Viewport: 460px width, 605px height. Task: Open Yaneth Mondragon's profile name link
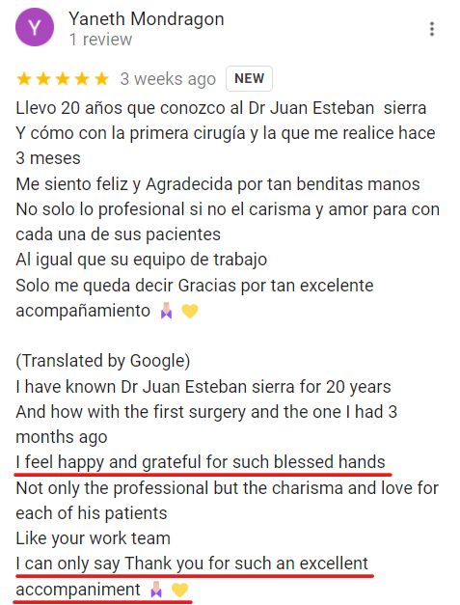click(x=147, y=19)
